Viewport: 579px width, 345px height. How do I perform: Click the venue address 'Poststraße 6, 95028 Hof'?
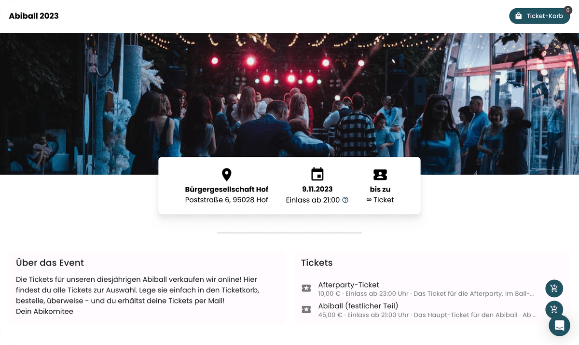click(x=226, y=199)
